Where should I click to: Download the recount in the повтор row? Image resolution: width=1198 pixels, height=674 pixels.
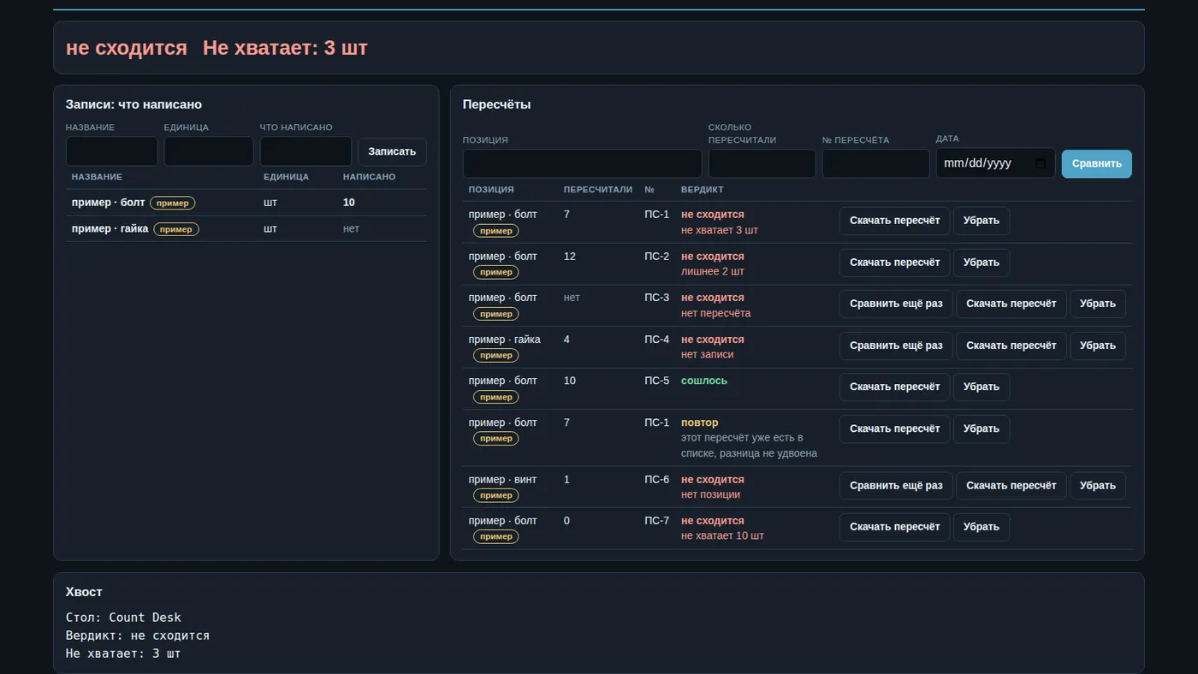(894, 429)
